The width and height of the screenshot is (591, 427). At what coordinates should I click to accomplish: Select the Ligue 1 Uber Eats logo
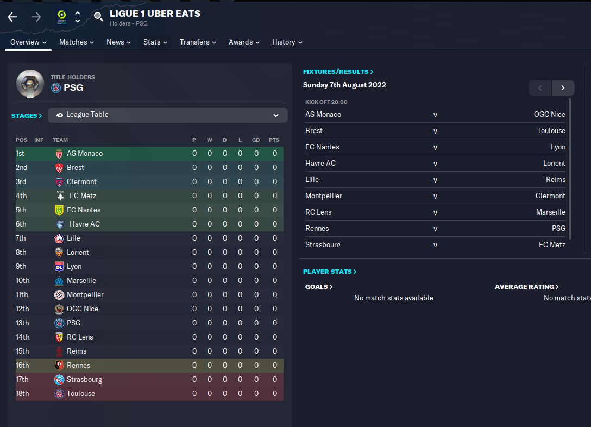point(61,17)
